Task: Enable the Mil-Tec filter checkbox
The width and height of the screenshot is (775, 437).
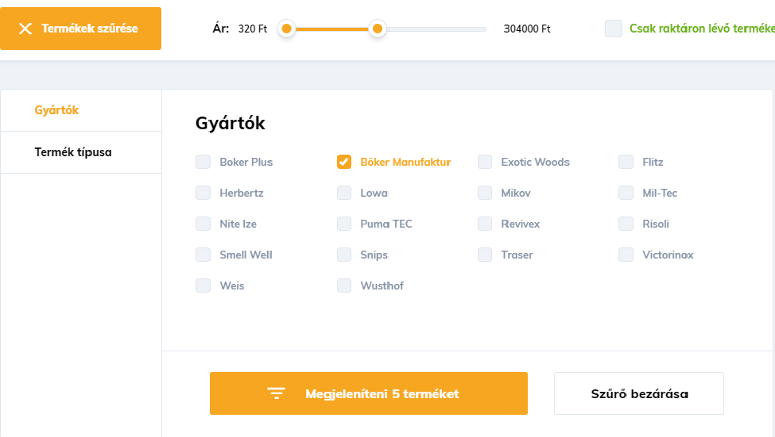Action: point(626,193)
